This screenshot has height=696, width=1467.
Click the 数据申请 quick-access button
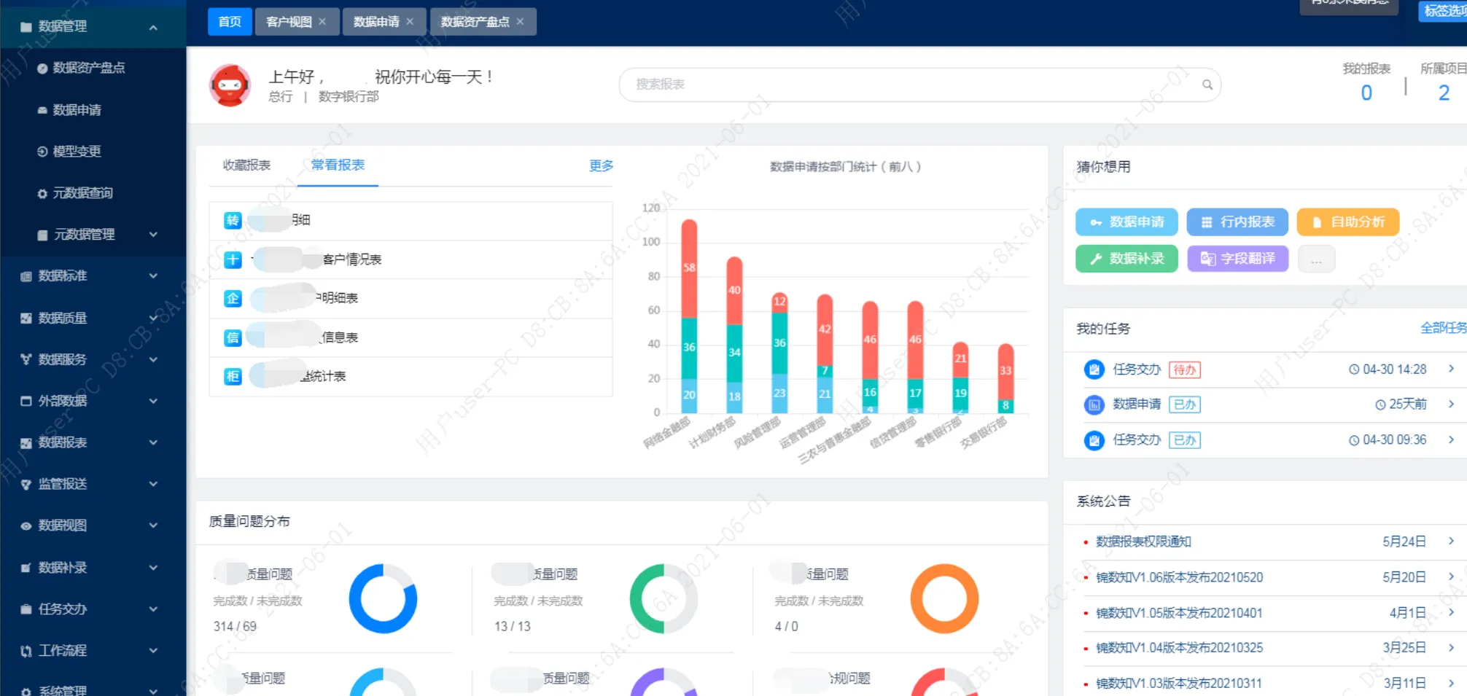pos(1126,222)
